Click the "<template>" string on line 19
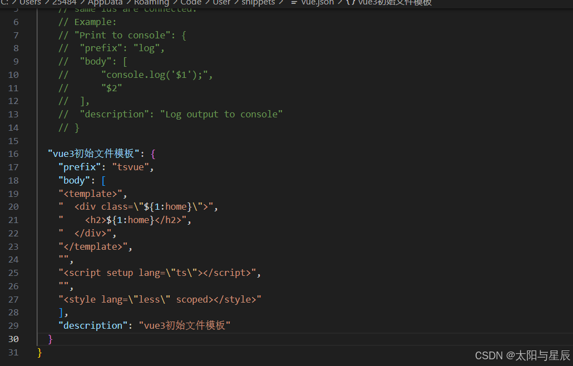This screenshot has height=366, width=573. pos(90,194)
